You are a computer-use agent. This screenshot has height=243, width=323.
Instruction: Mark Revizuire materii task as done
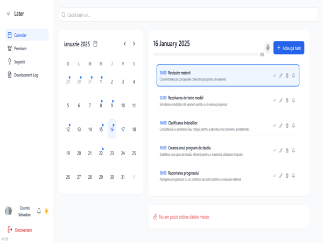(275, 75)
